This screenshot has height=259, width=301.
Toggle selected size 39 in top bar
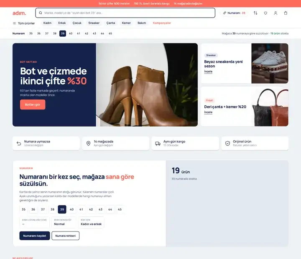pyautogui.click(x=63, y=33)
